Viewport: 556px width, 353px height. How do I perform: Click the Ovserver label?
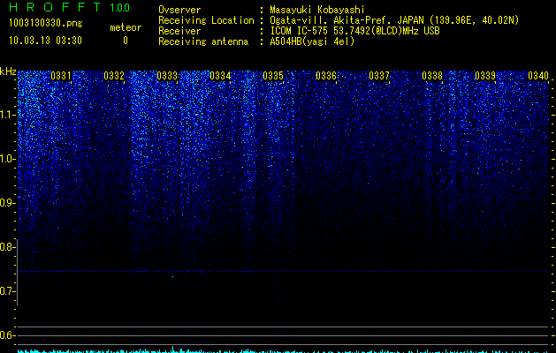[x=179, y=10]
